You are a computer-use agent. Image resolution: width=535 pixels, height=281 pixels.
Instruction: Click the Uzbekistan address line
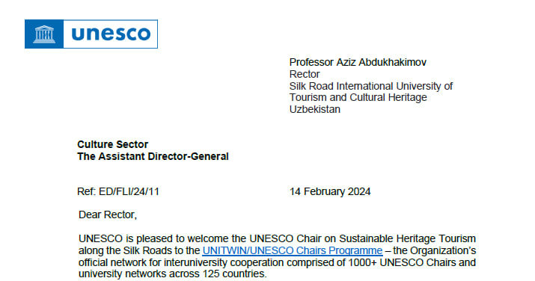[x=314, y=109]
